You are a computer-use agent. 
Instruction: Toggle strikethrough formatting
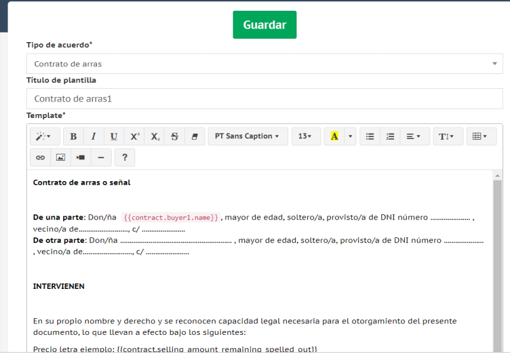175,136
